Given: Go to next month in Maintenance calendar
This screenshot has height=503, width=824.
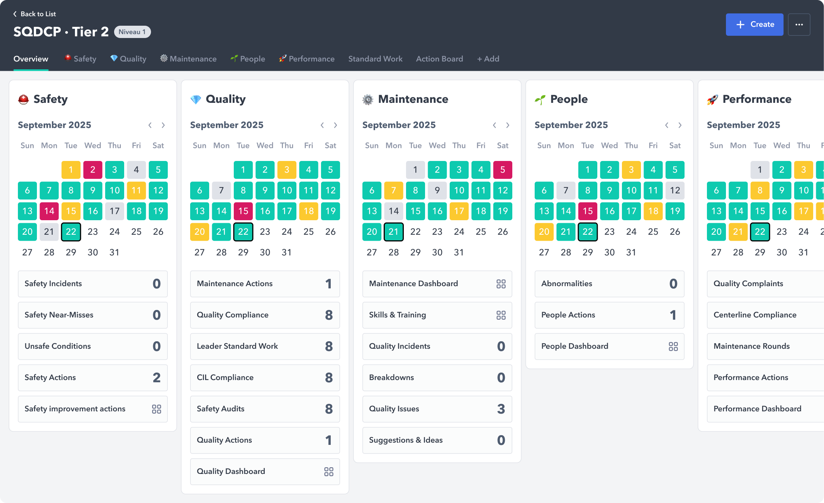Looking at the screenshot, I should click(508, 125).
